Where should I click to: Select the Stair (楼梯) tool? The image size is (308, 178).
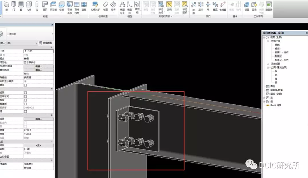tap(113, 6)
